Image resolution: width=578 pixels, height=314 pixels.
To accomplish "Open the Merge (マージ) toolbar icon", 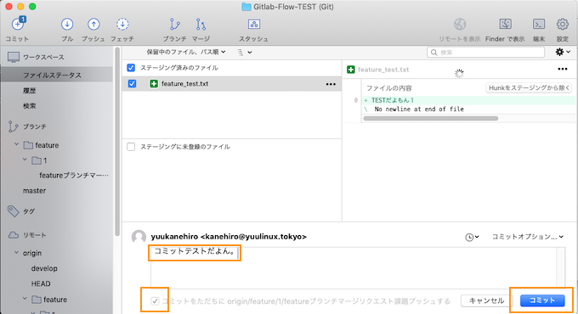I will pyautogui.click(x=201, y=25).
